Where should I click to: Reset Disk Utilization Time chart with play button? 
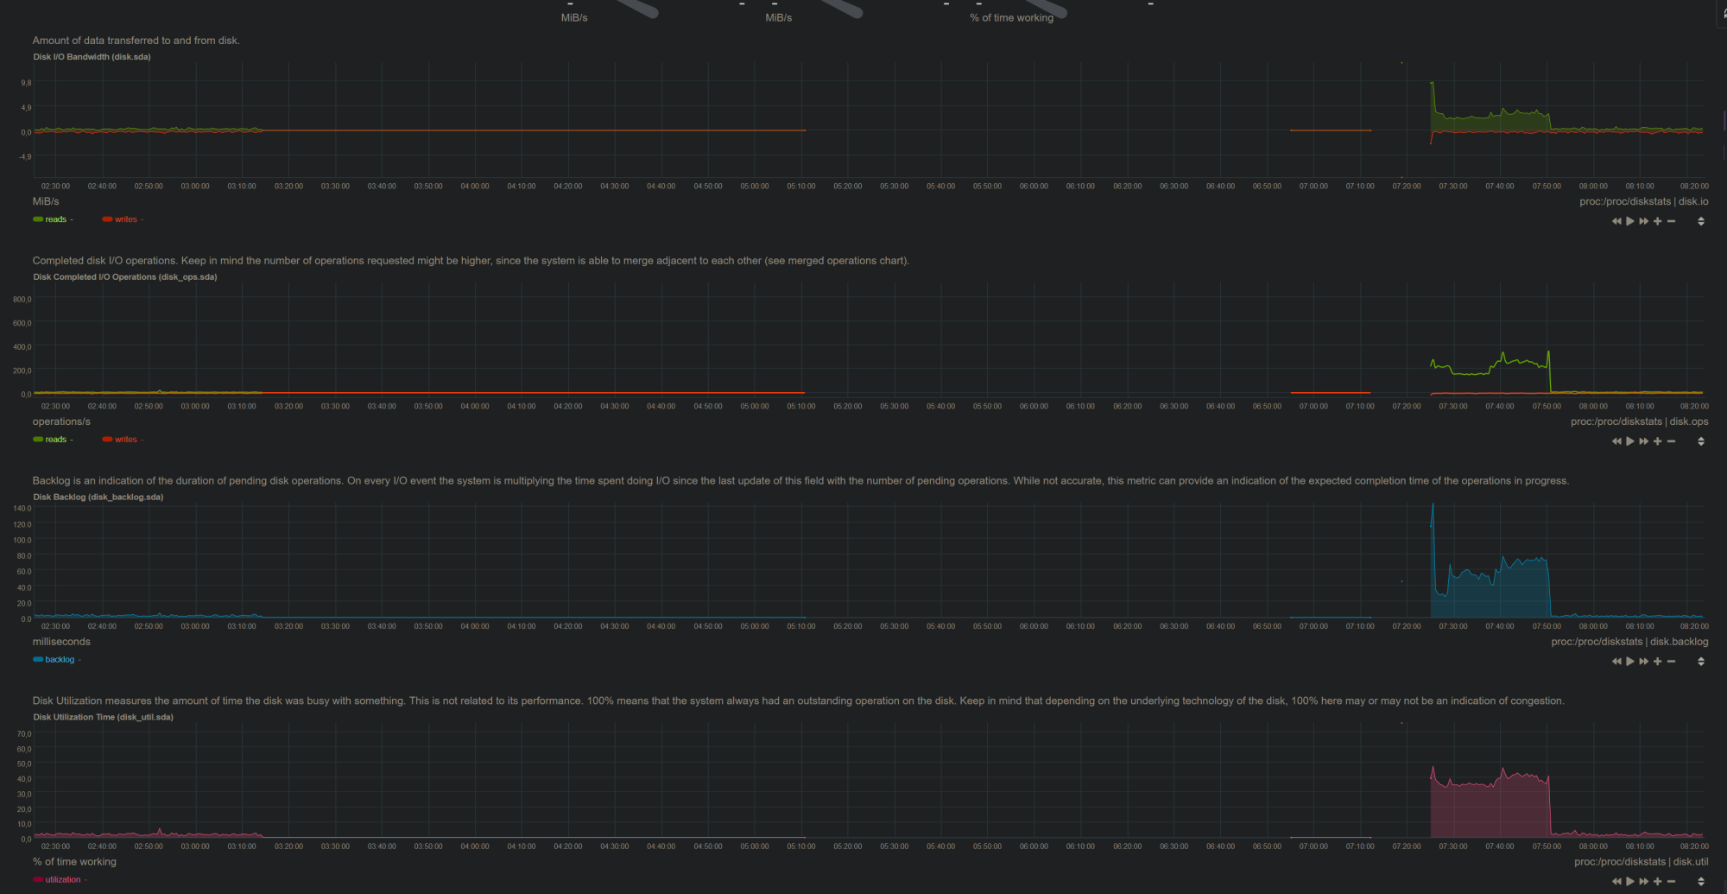(1630, 881)
